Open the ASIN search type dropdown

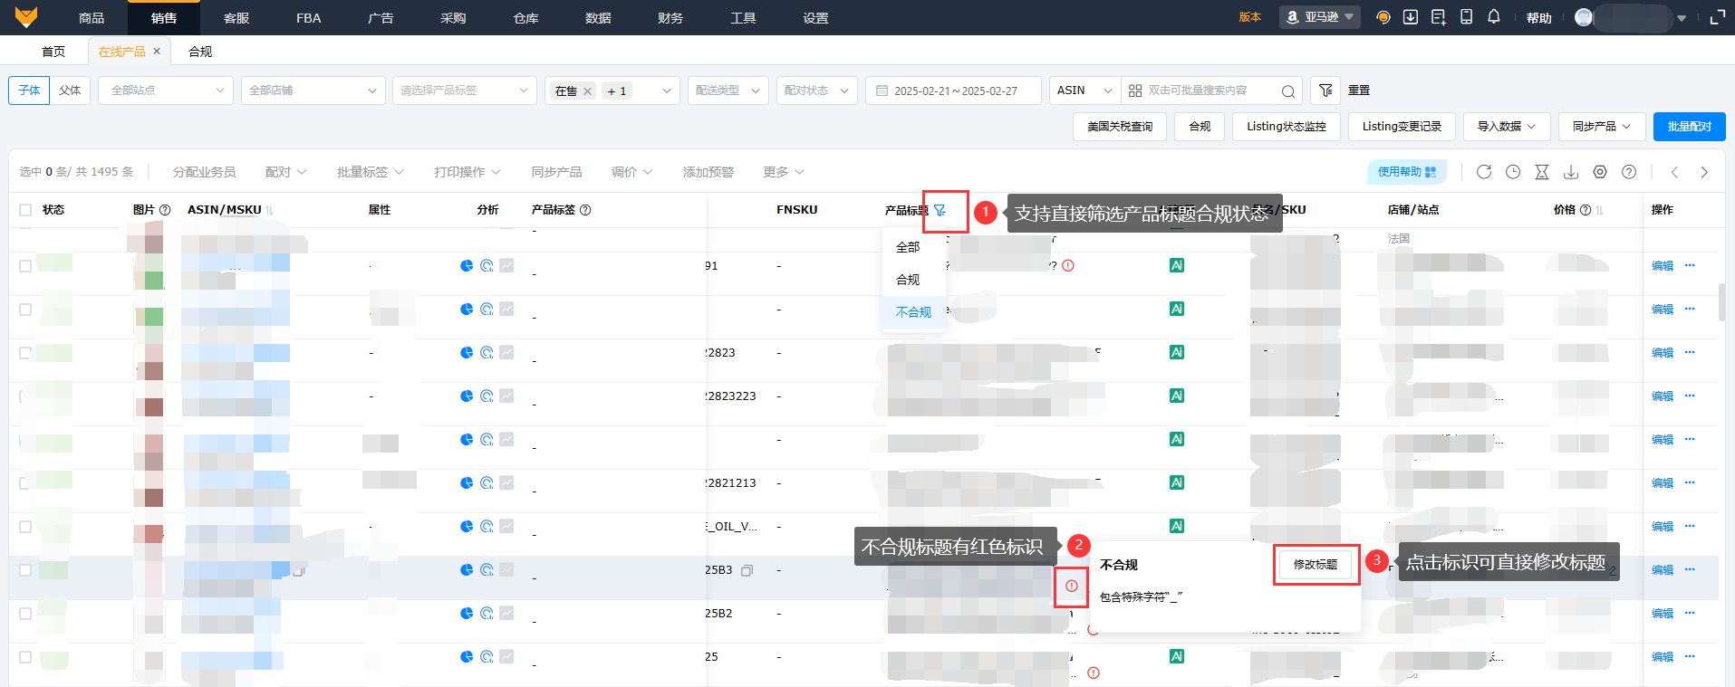(x=1084, y=91)
